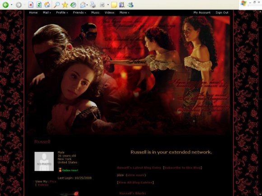Viewport: 262px width, 196px height.
Task: Expand the Mail envelope icon dropdown arrow
Action: tap(87, 5)
